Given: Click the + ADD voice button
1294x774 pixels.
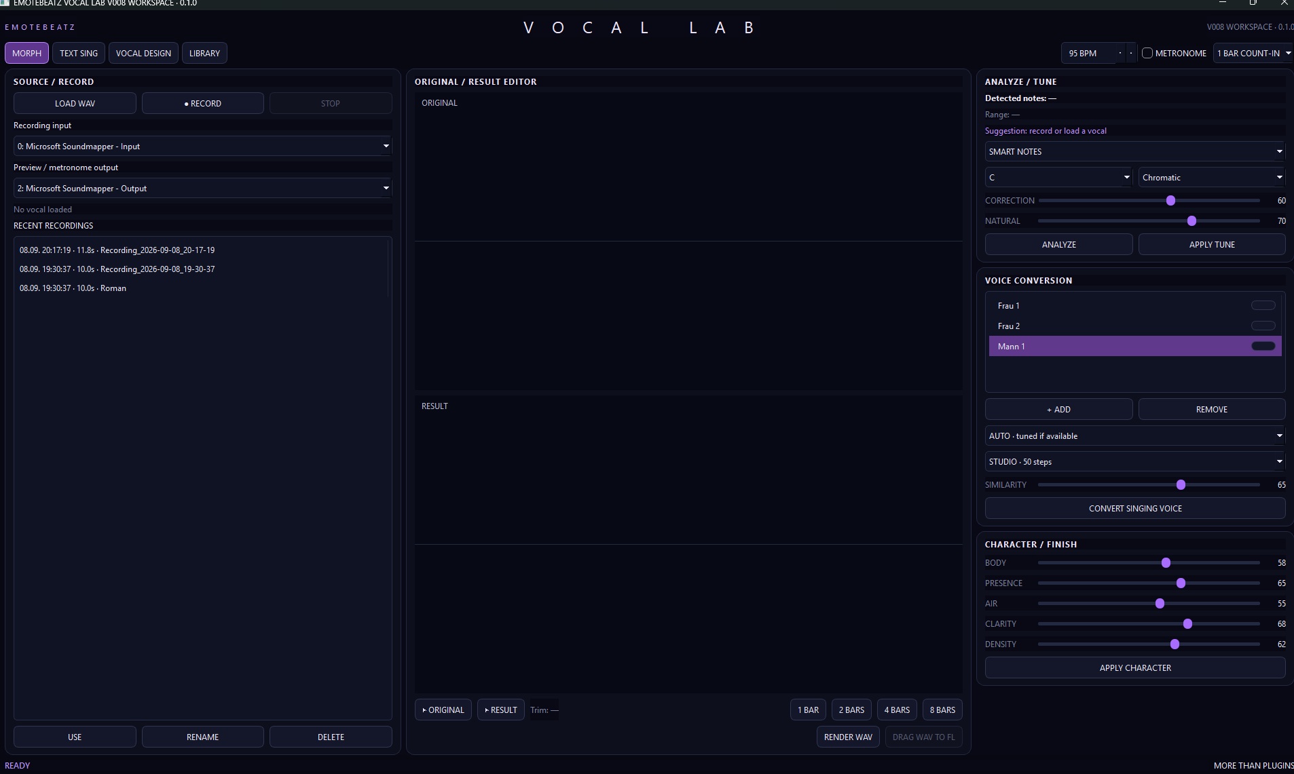Looking at the screenshot, I should 1059,409.
